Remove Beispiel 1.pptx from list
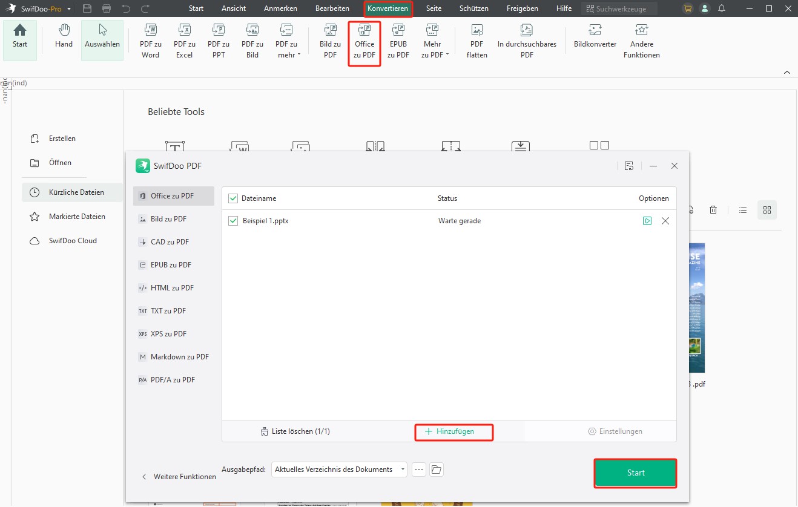Screen dimensions: 798x507 click(x=665, y=221)
